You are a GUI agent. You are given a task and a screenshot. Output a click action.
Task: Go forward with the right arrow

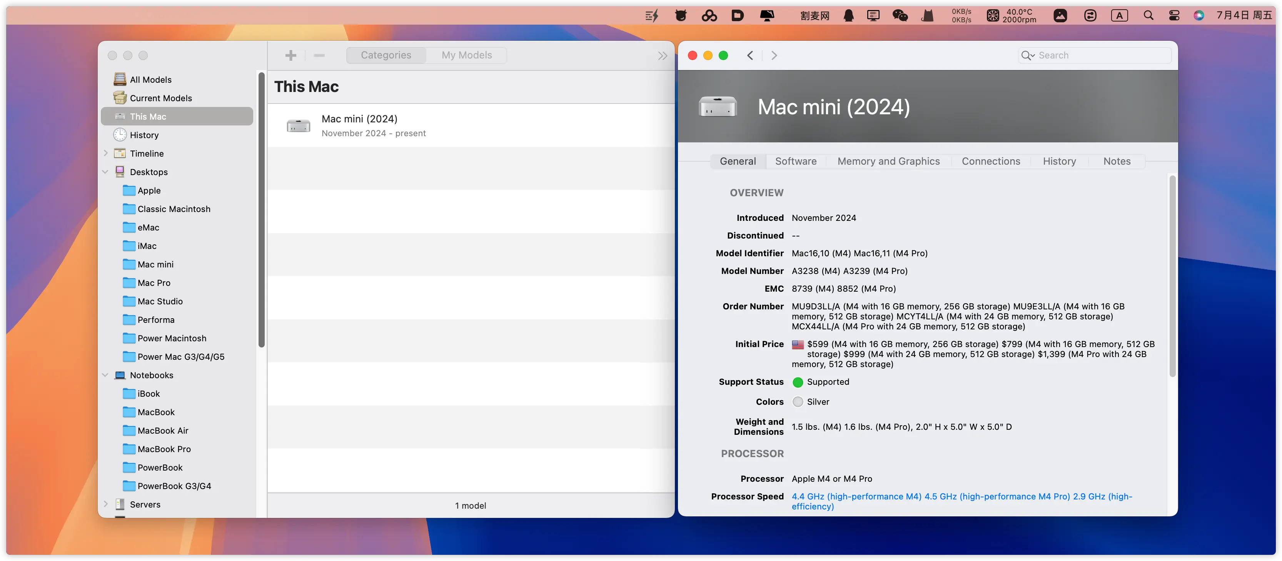pyautogui.click(x=774, y=55)
